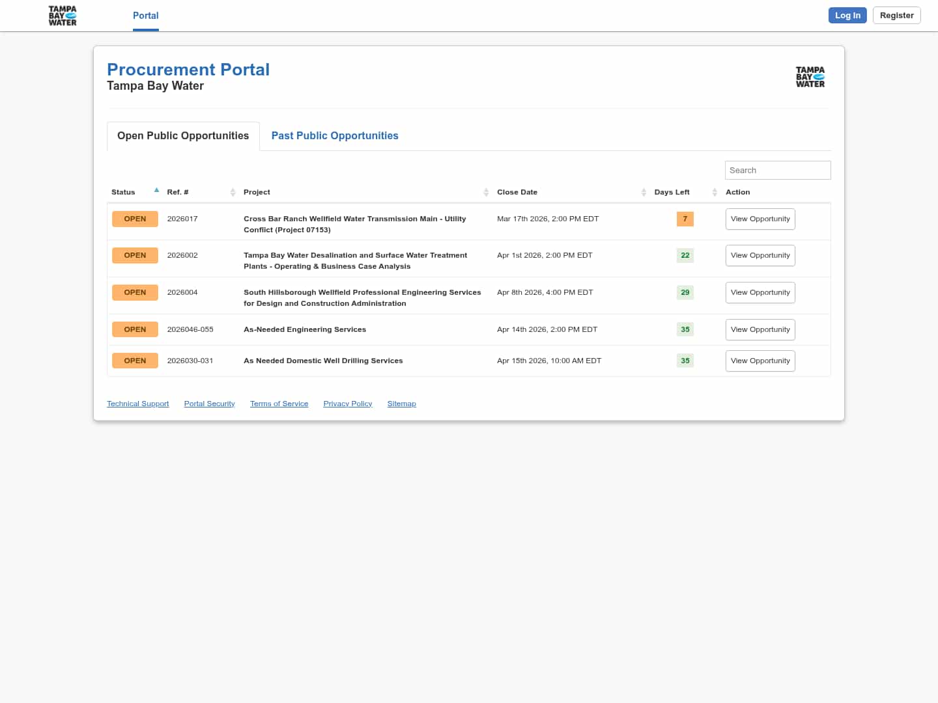Click Tampa Bay Water logo in navbar
Screen dimensions: 938x703
pyautogui.click(x=63, y=16)
